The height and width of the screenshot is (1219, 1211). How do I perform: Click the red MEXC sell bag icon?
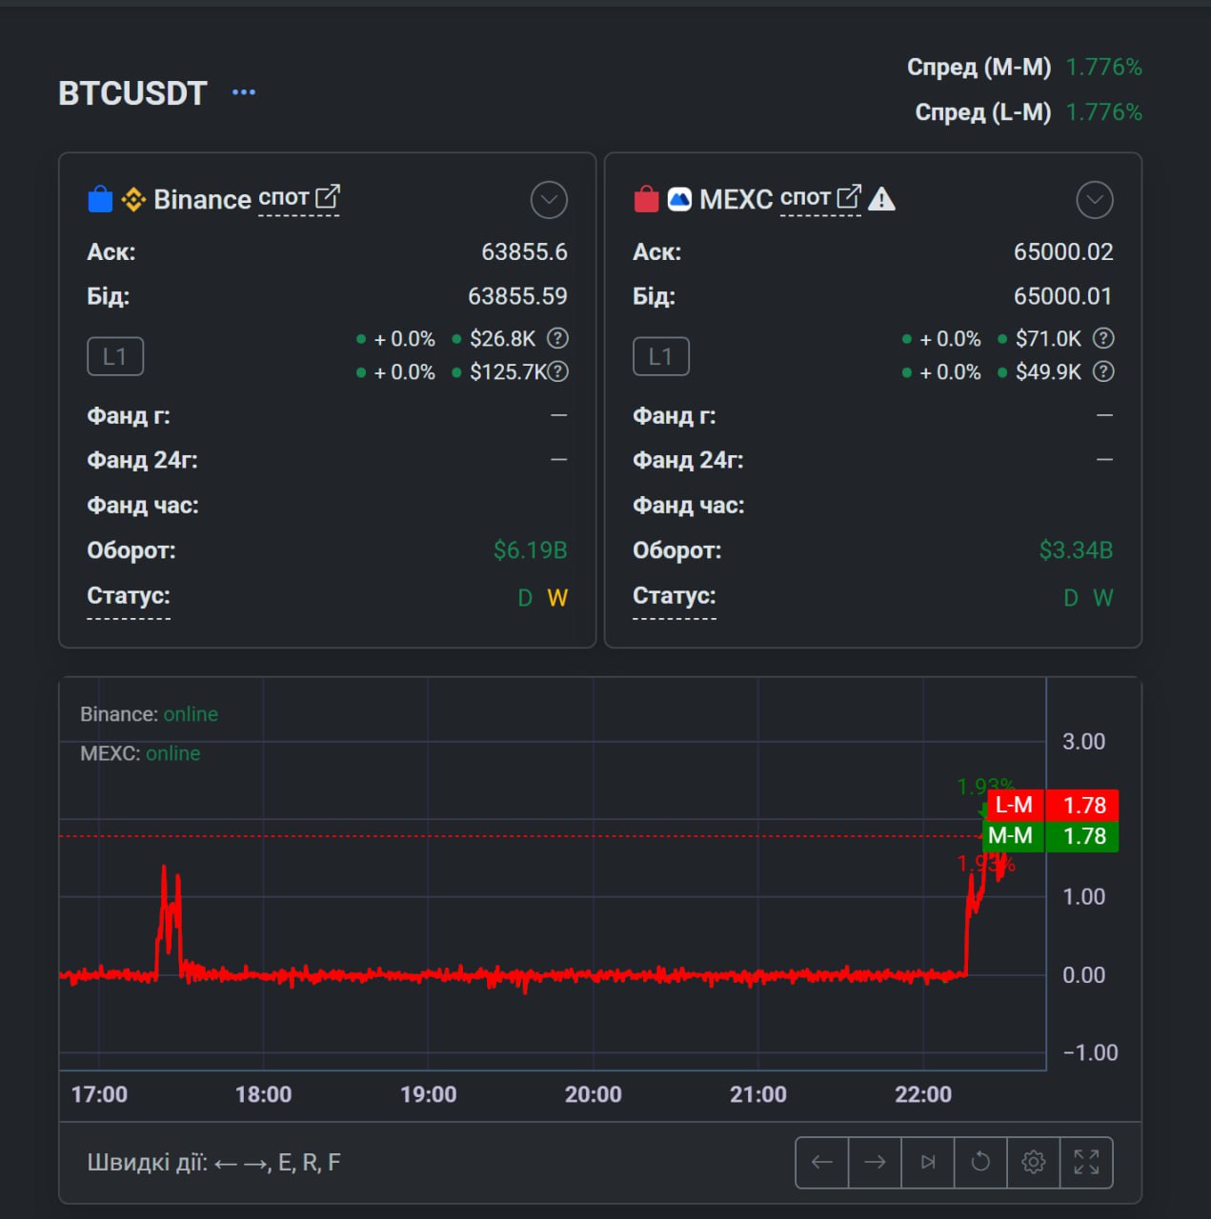tap(646, 199)
